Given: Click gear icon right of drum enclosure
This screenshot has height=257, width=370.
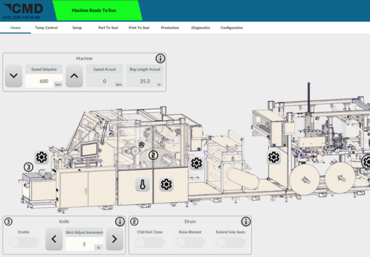Looking at the screenshot, I should (196, 163).
